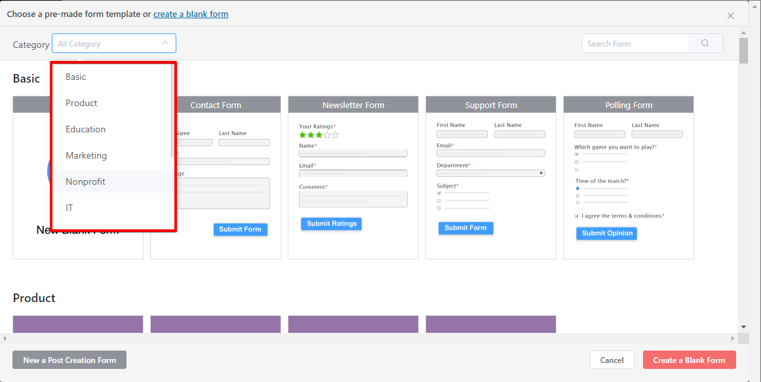Click the search magnifier icon
This screenshot has height=382, width=761.
tap(705, 43)
